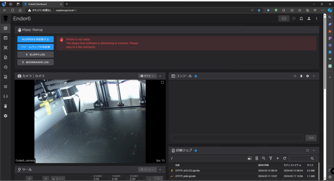Click the filter icon in print jobs
Screen dimensions: 334x181
270,158
